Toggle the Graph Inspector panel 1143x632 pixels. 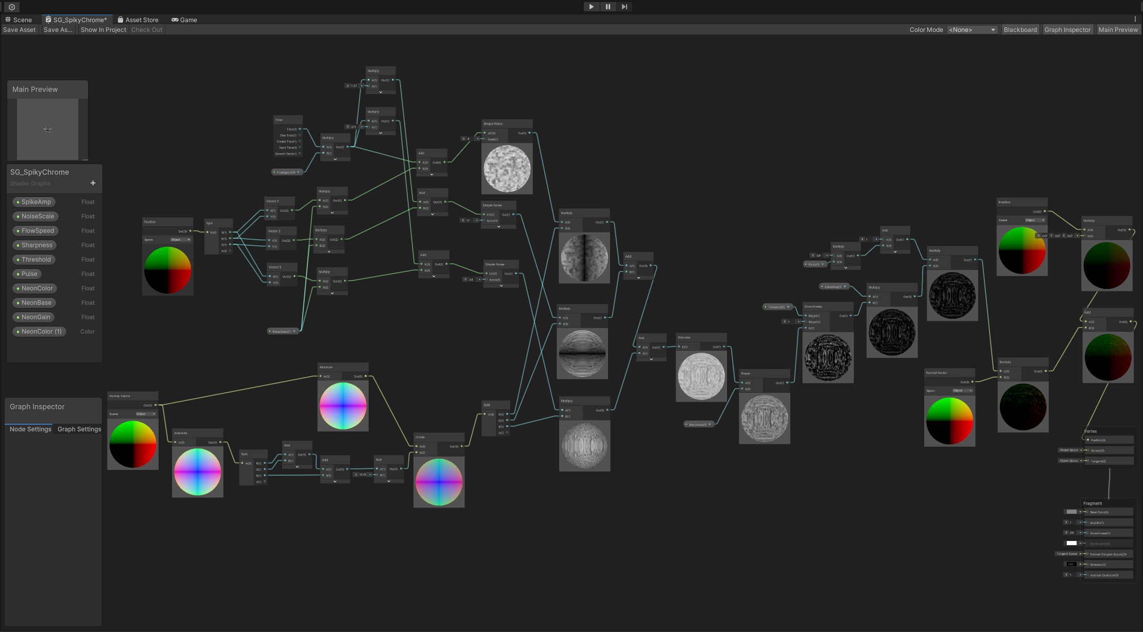(x=1067, y=30)
